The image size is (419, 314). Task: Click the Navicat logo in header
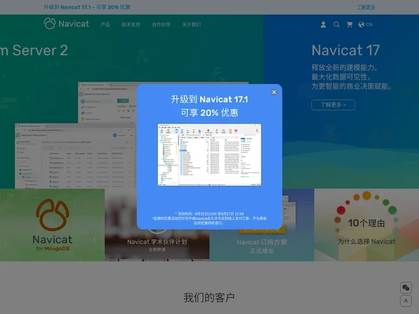(66, 23)
